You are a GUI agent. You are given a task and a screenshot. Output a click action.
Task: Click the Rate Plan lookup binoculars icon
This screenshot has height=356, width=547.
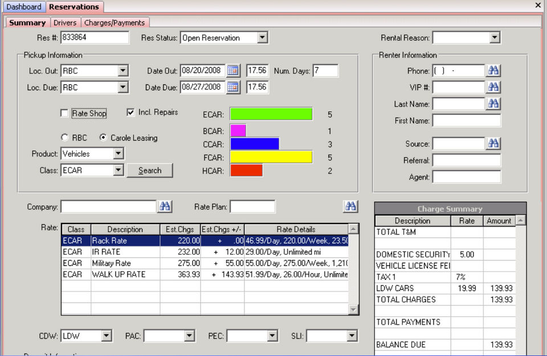tap(351, 206)
